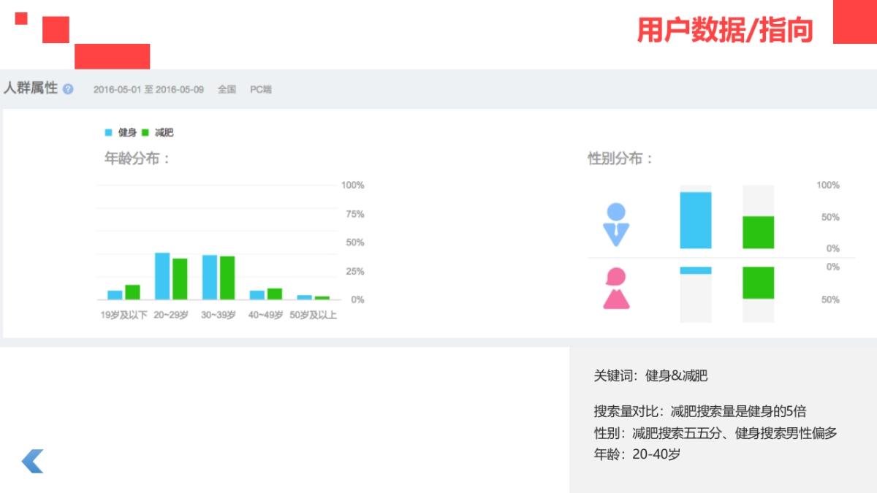The width and height of the screenshot is (877, 493).
Task: Open the 全国 region selector
Action: coord(226,88)
